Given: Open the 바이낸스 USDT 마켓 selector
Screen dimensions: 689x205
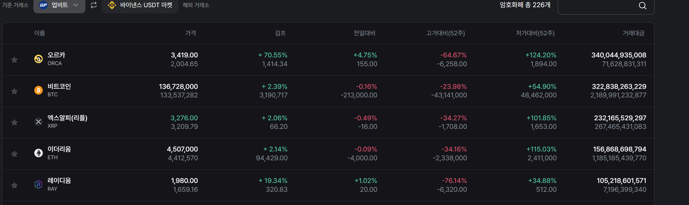Looking at the screenshot, I should click(x=140, y=5).
